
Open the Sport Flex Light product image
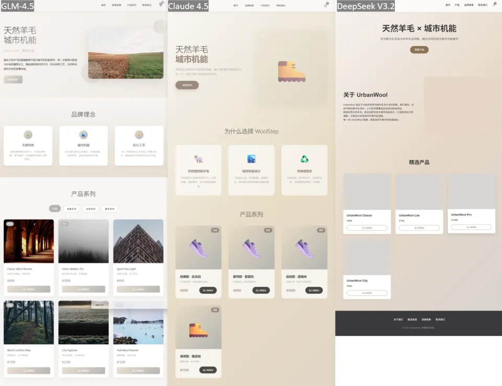pos(138,241)
